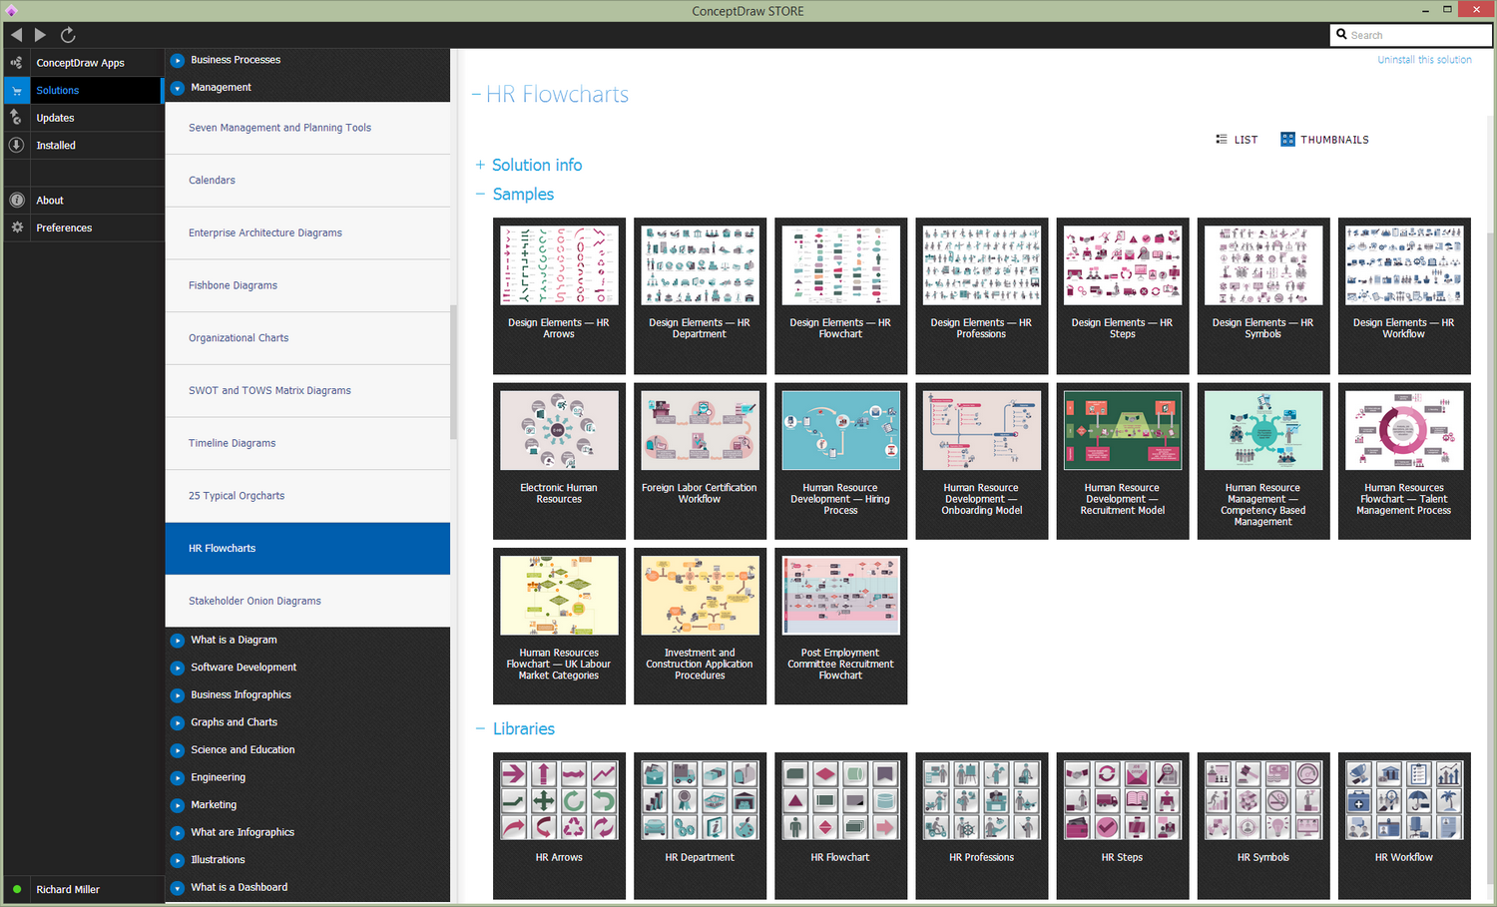Collapse the HR Flowcharts heading
1497x907 pixels.
point(477,95)
